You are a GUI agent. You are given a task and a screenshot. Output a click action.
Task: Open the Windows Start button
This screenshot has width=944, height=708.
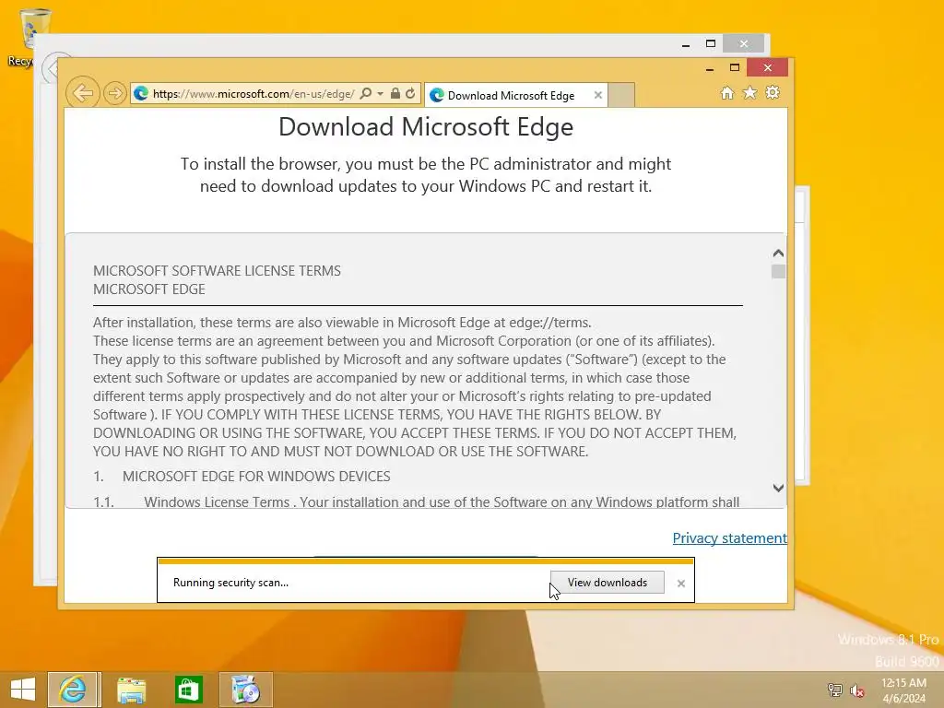click(23, 690)
